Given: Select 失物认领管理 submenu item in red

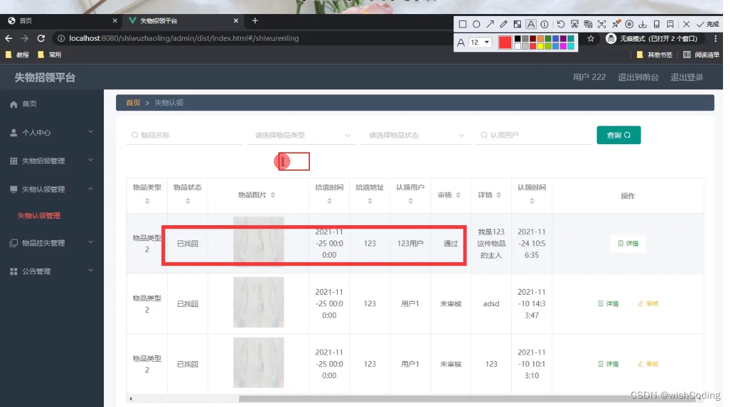Looking at the screenshot, I should pyautogui.click(x=39, y=216).
